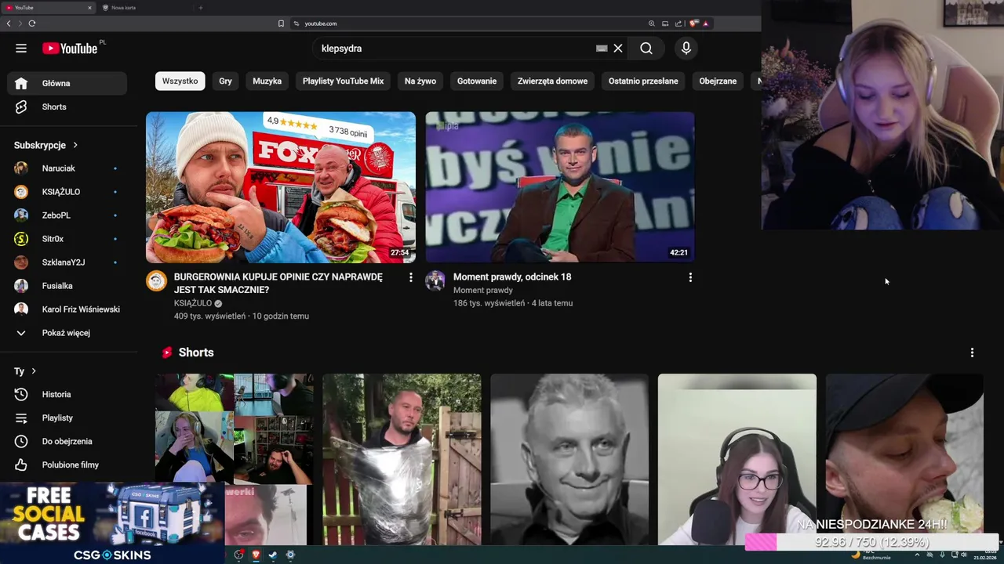Viewport: 1004px width, 564px height.
Task: Open the on-screen keyboard icon in search box
Action: pos(602,49)
